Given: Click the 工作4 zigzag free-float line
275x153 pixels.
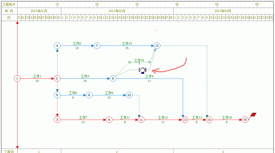Looking at the screenshot, I should coord(170,79).
